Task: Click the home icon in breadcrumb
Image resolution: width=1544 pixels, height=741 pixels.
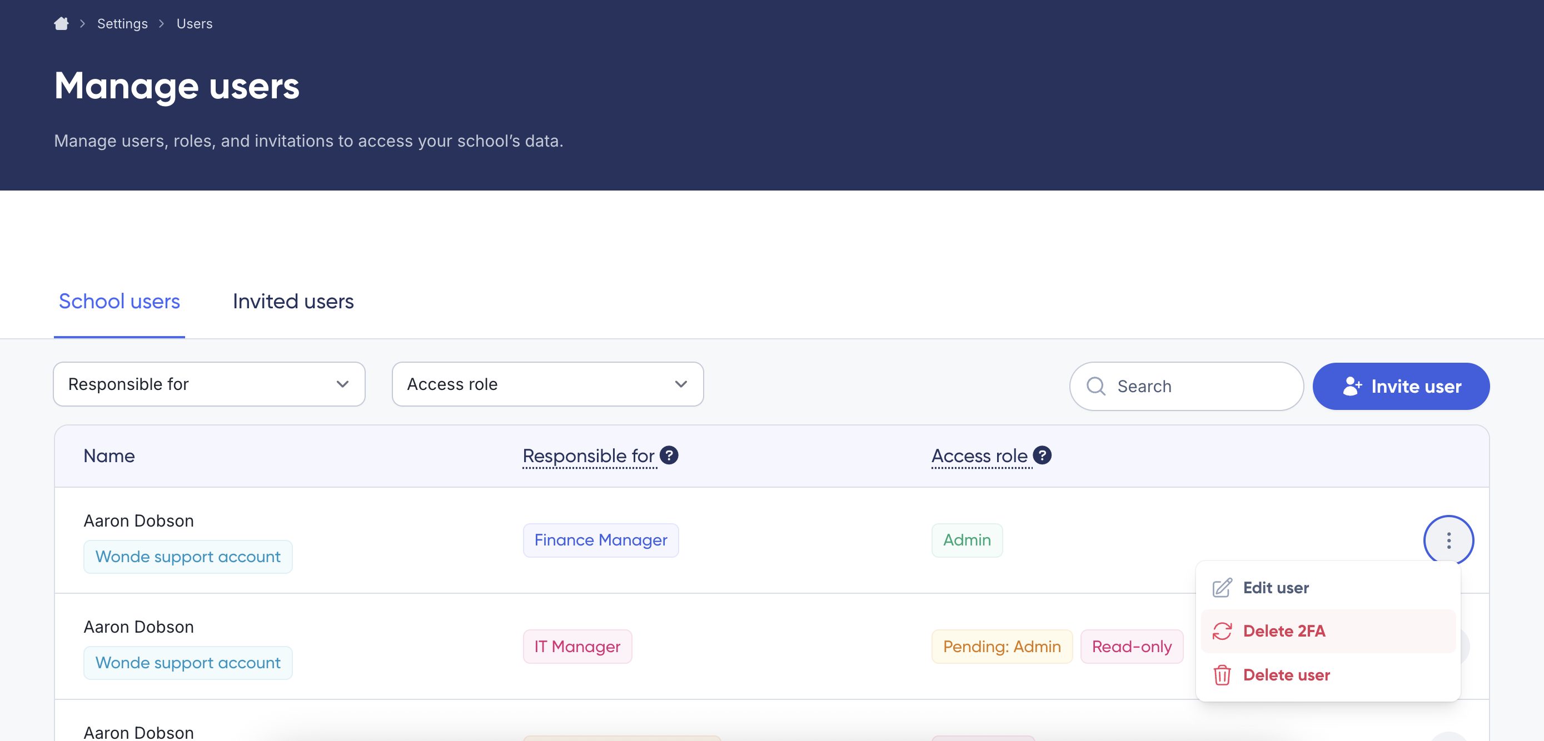Action: [61, 23]
